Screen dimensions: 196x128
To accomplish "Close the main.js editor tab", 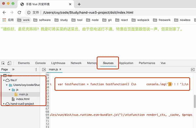I will (x=60, y=69).
